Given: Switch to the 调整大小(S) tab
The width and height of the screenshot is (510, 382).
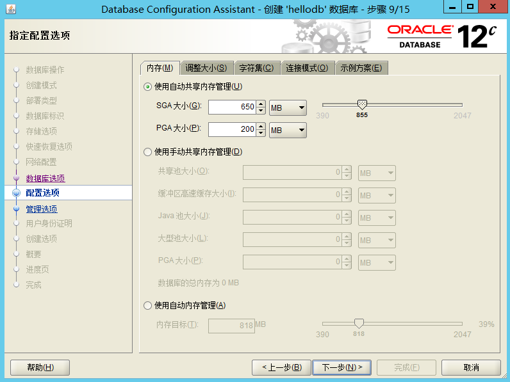Looking at the screenshot, I should tap(206, 68).
